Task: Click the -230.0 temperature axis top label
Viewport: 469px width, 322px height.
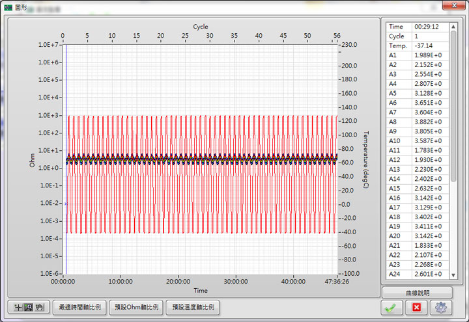Action: click(x=352, y=45)
